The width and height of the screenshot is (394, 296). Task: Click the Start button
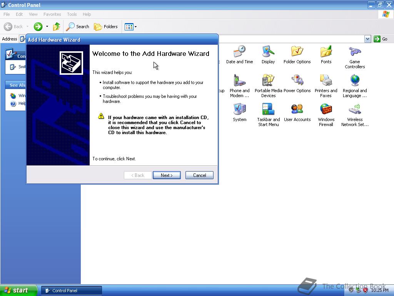pos(18,290)
